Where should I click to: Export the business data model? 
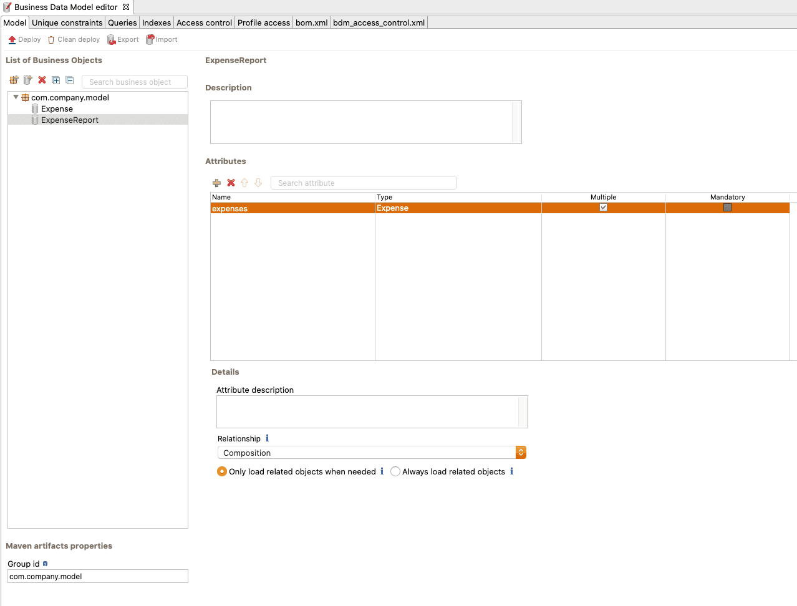click(x=123, y=39)
